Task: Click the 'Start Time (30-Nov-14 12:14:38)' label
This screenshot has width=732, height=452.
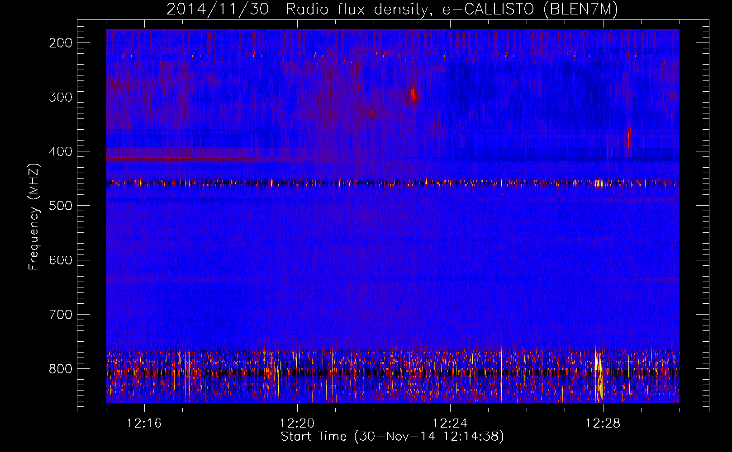Action: (392, 437)
